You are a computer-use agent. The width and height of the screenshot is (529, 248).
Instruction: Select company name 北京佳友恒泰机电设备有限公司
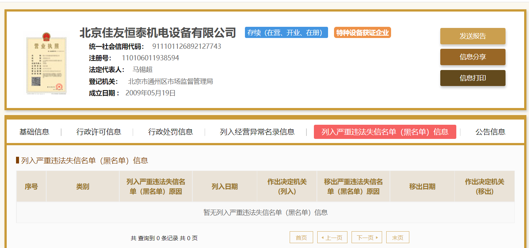(158, 33)
